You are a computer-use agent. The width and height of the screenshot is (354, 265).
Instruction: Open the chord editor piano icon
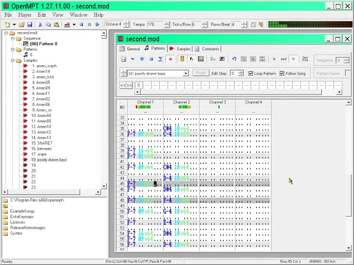222,59
